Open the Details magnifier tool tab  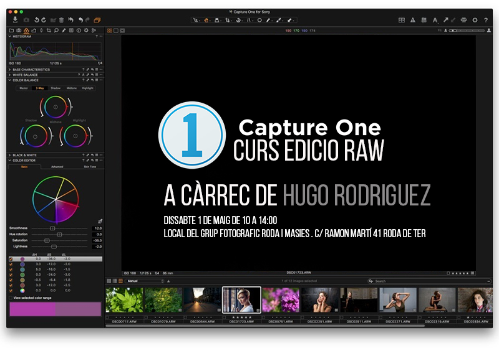point(56,31)
